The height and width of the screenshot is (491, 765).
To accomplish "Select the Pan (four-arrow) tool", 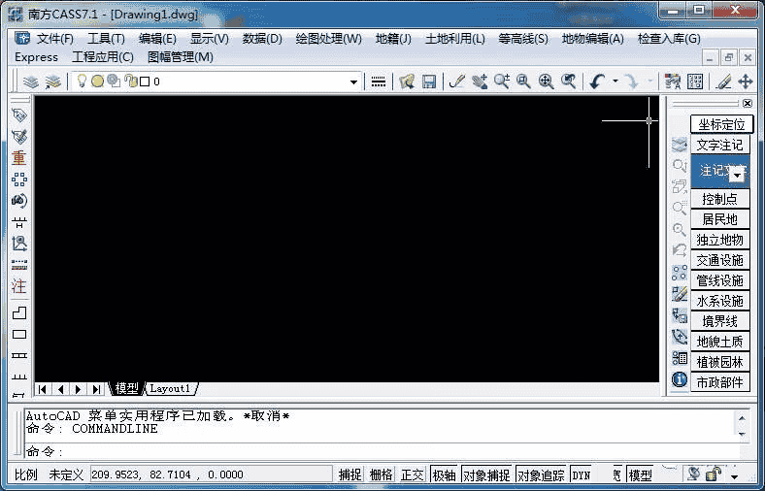I will 746,82.
